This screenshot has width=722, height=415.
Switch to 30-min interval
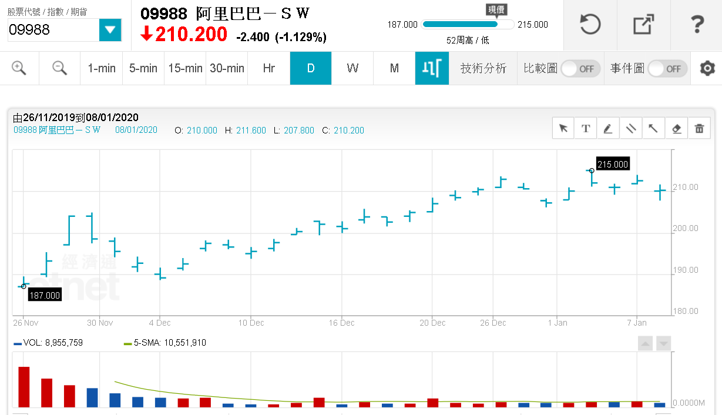[x=227, y=68]
